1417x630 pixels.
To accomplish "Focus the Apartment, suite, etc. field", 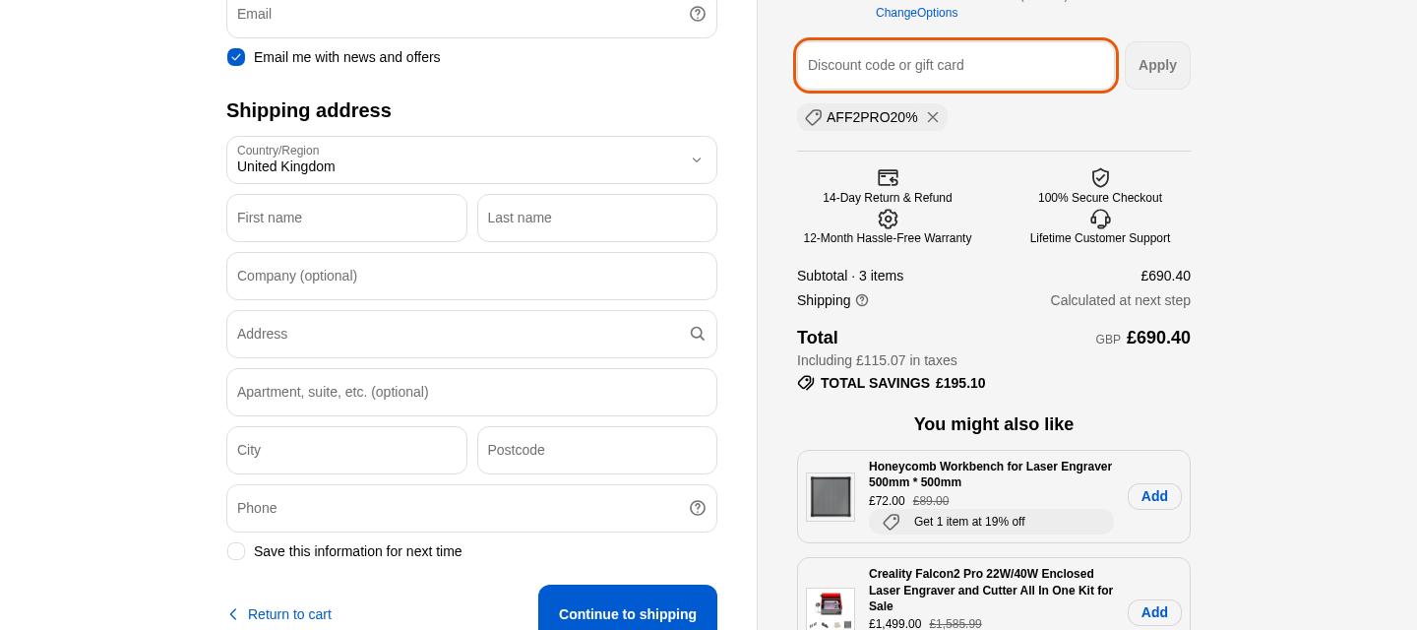I will pyautogui.click(x=471, y=392).
